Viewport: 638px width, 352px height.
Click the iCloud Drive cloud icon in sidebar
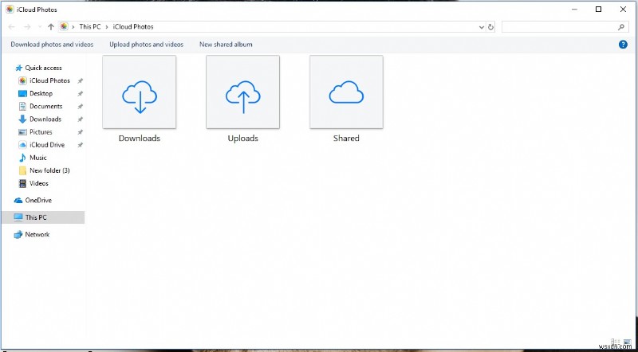(23, 145)
